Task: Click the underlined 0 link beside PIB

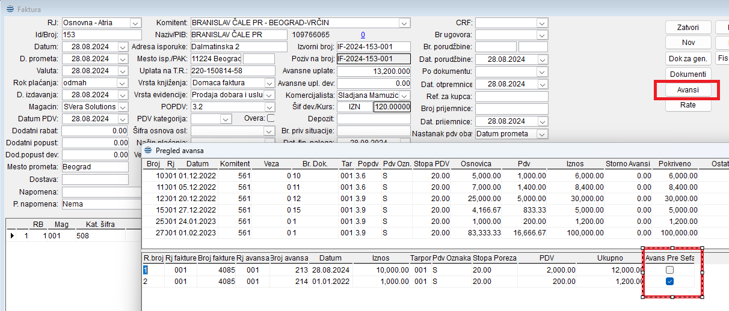Action: (363, 35)
